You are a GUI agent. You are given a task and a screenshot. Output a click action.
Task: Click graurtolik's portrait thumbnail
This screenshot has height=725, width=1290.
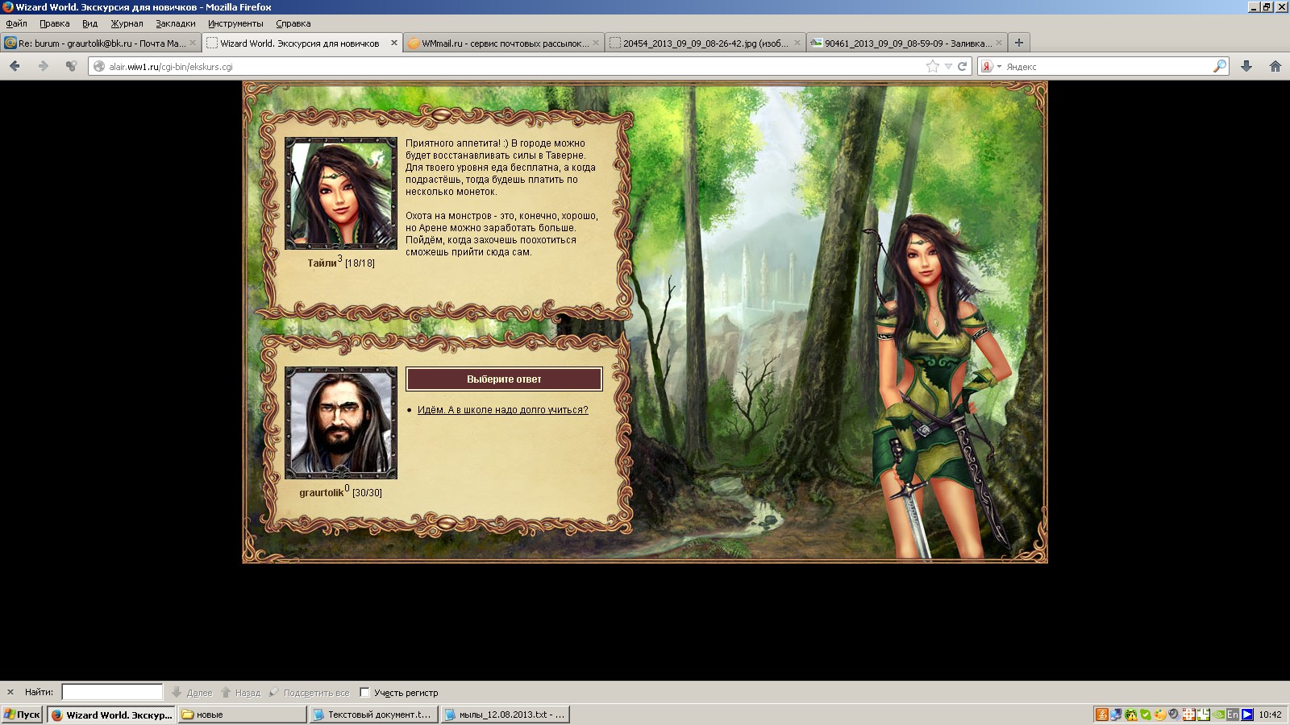pyautogui.click(x=340, y=423)
